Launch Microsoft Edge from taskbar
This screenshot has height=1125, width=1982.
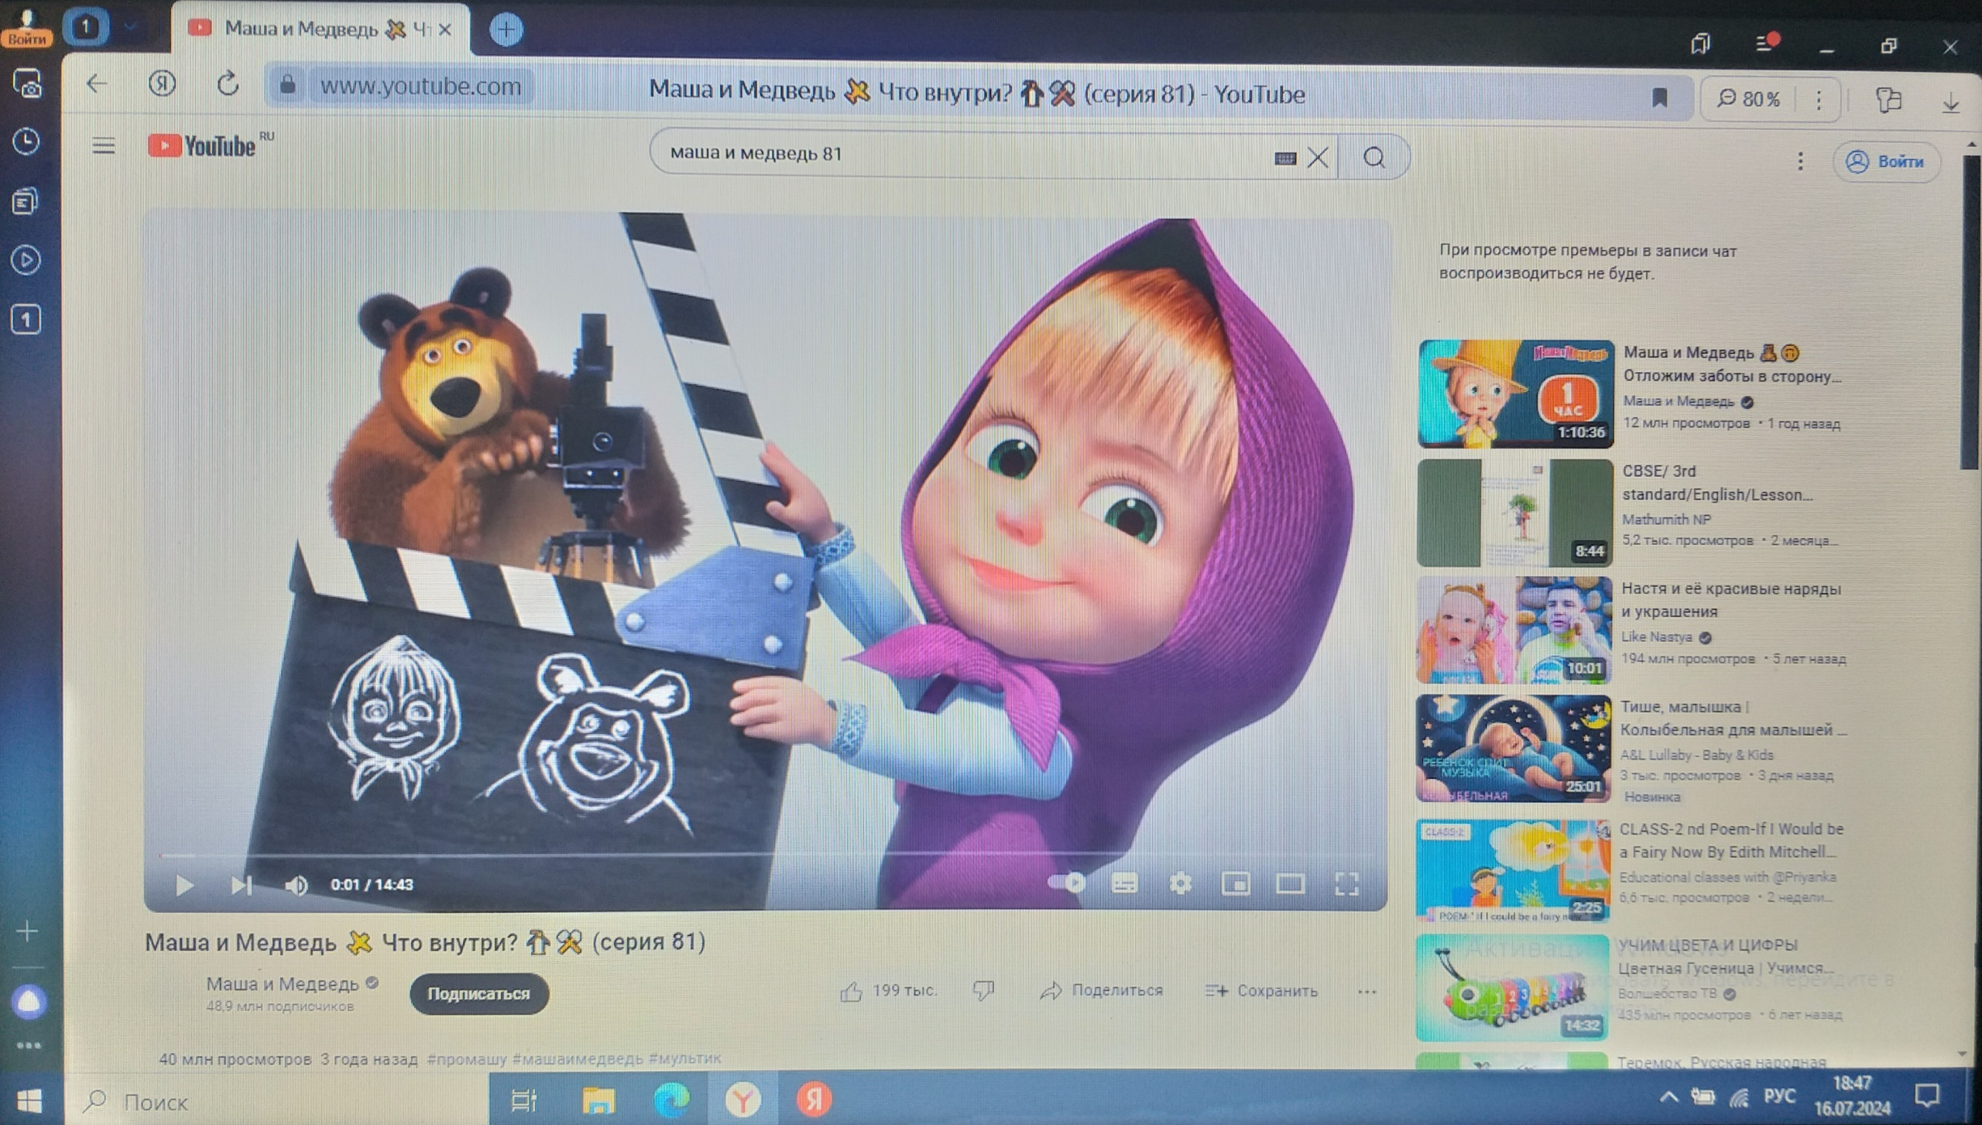pos(671,1100)
